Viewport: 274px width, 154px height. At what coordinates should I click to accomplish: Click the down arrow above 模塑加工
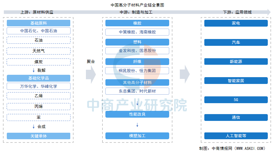137,125
